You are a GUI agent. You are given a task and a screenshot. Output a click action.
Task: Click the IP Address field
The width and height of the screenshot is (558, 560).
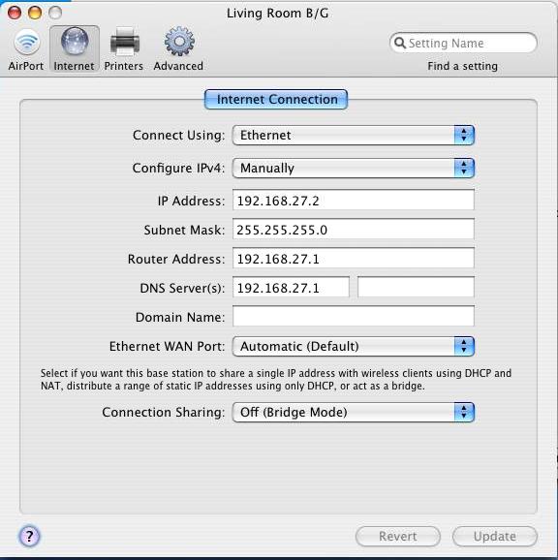tap(353, 201)
